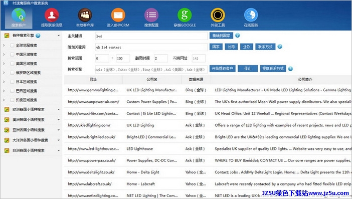This screenshot has height=199, width=352.
Task: Sort by 公司简介 column header
Action: [281, 79]
